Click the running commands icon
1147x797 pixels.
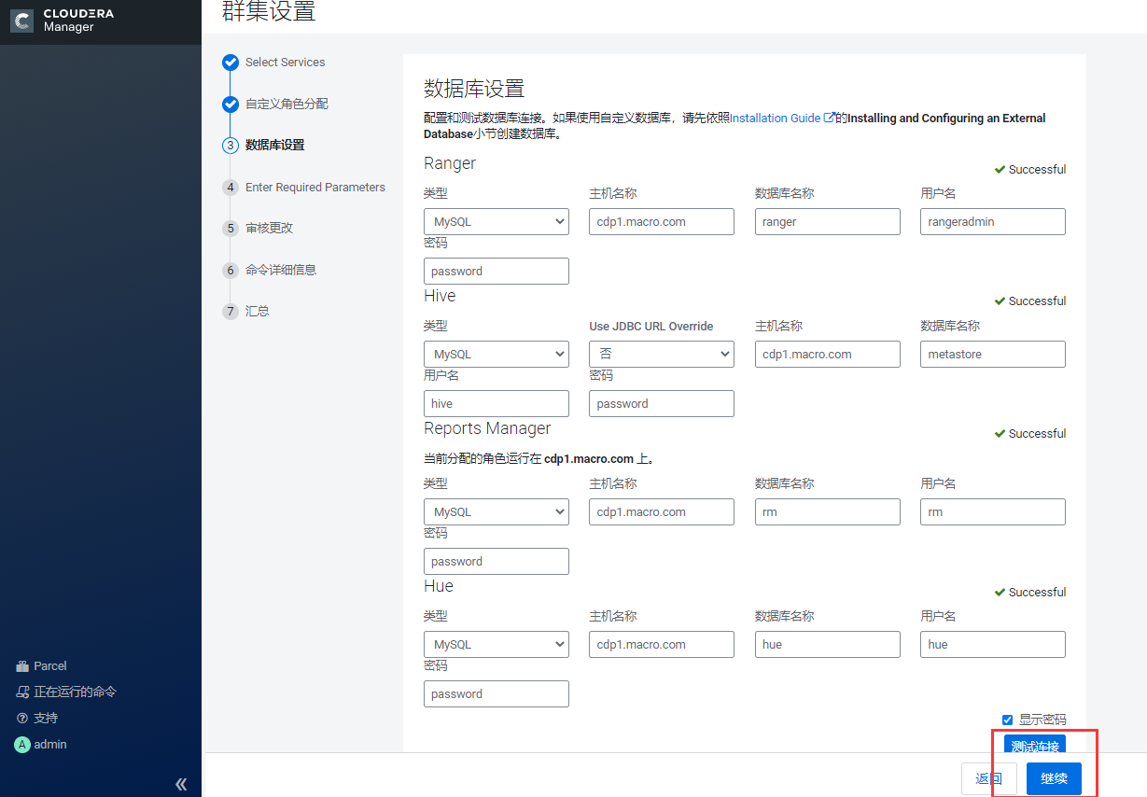click(22, 692)
